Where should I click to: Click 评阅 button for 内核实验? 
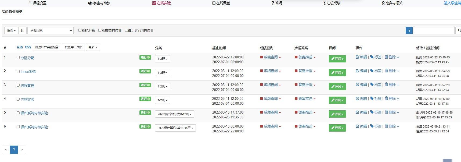[x=337, y=100]
